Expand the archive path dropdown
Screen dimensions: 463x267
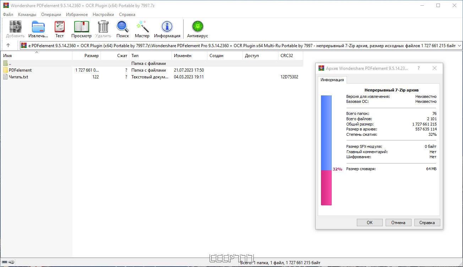click(459, 45)
